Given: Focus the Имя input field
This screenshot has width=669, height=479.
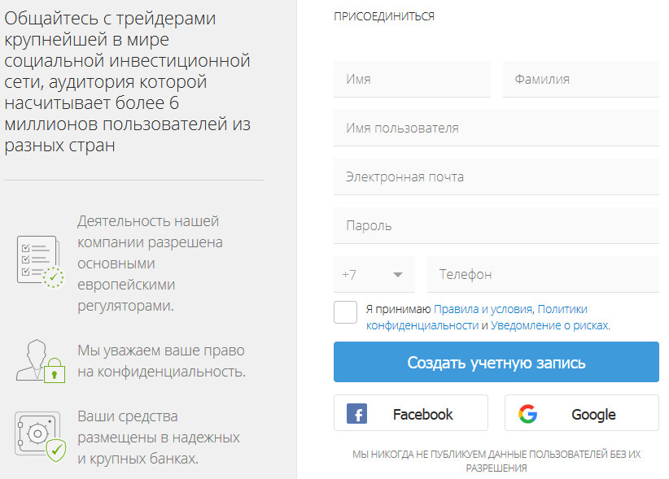Looking at the screenshot, I should (x=412, y=80).
